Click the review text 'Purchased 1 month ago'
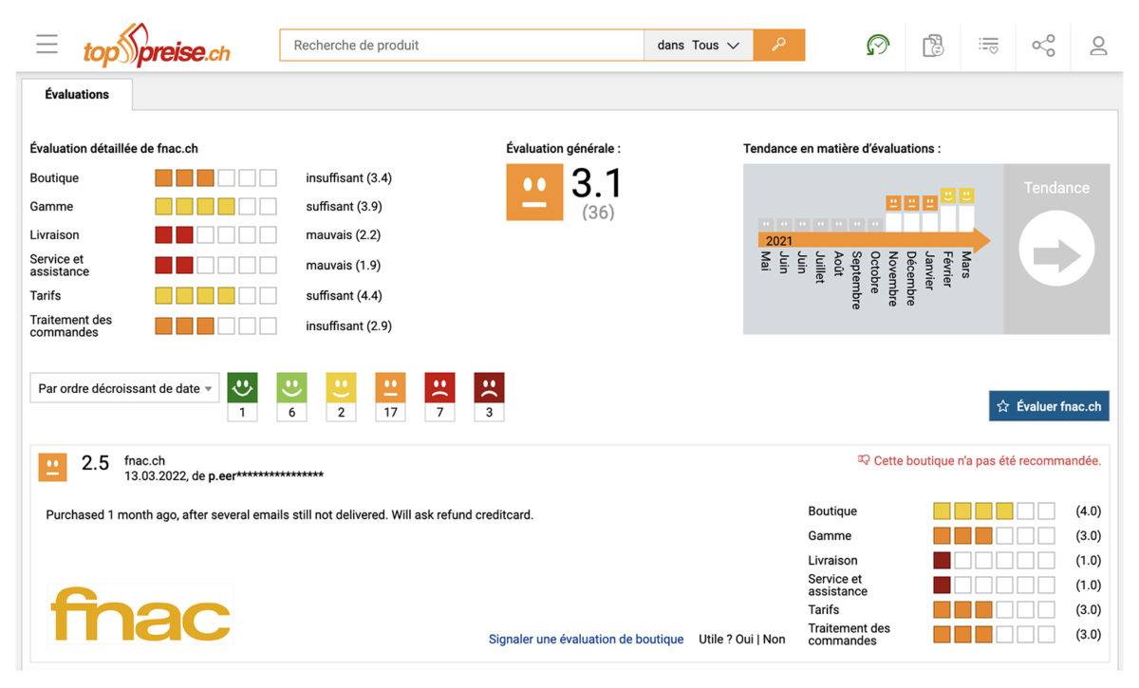Viewport: 1139px width, 688px height. click(289, 514)
